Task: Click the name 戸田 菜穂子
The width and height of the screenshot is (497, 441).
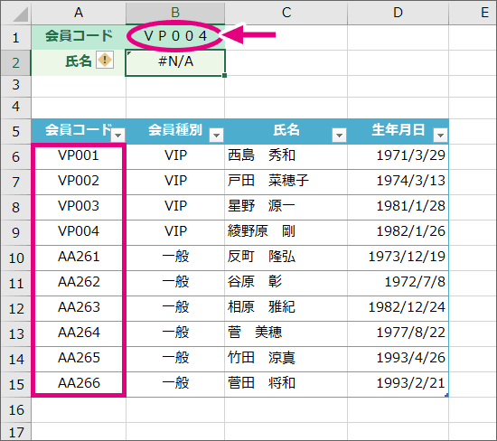Action: [268, 181]
